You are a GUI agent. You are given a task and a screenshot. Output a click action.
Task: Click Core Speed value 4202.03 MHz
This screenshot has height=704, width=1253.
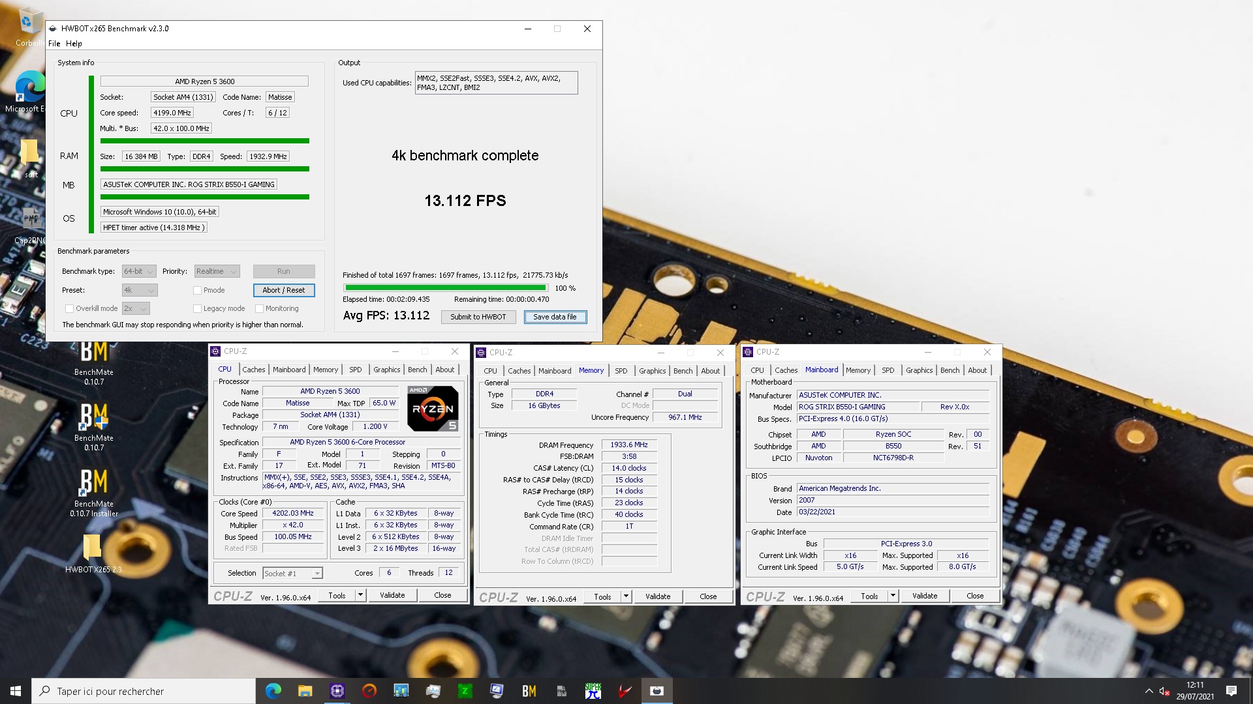pos(293,514)
